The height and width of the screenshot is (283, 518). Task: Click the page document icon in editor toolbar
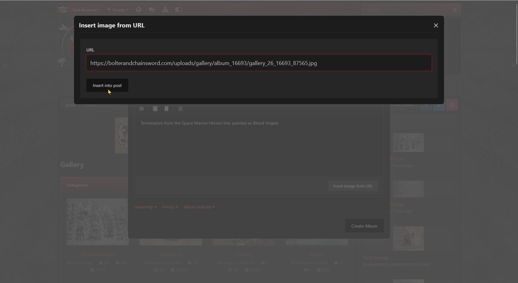[180, 109]
